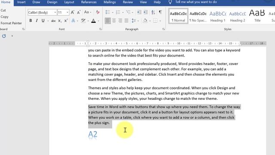Image resolution: width=275 pixels, height=155 pixels.
Task: Switch to the Design tab
Action: pos(52,2)
